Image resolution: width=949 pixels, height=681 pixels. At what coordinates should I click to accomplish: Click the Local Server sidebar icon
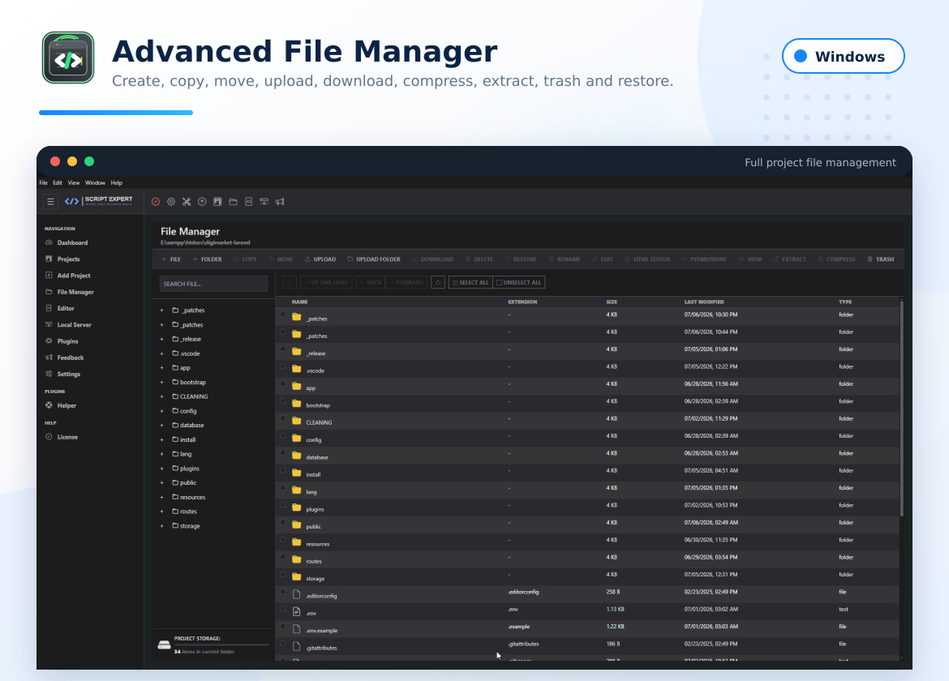coord(49,324)
